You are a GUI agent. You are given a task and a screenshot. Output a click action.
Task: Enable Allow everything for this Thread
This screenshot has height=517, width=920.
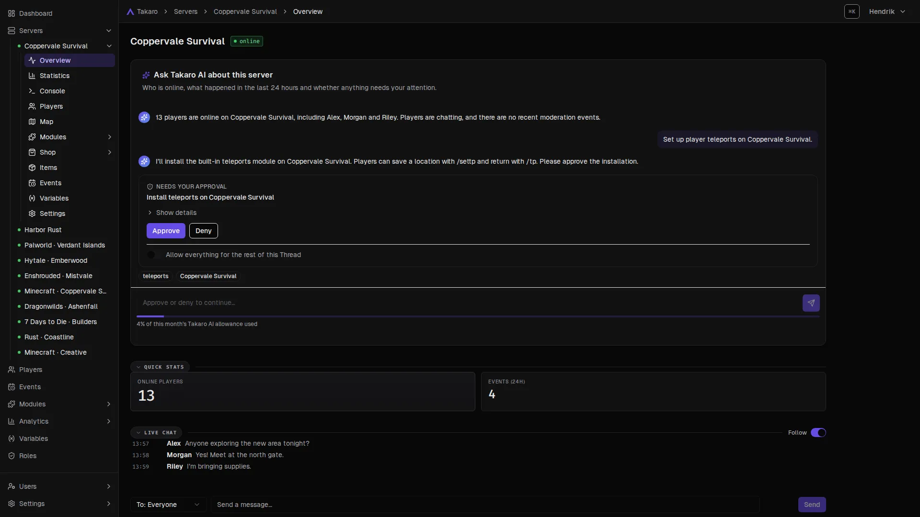(x=153, y=255)
